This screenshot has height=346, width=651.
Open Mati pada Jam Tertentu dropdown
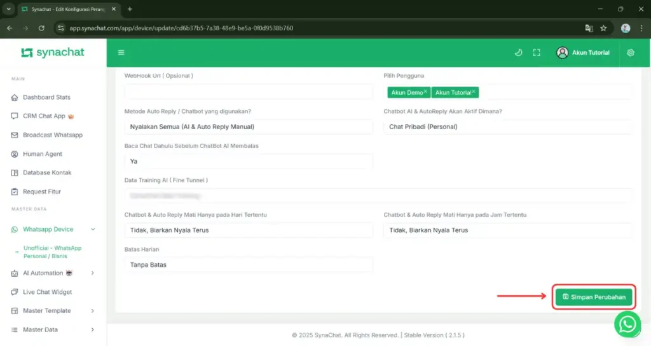tap(507, 230)
